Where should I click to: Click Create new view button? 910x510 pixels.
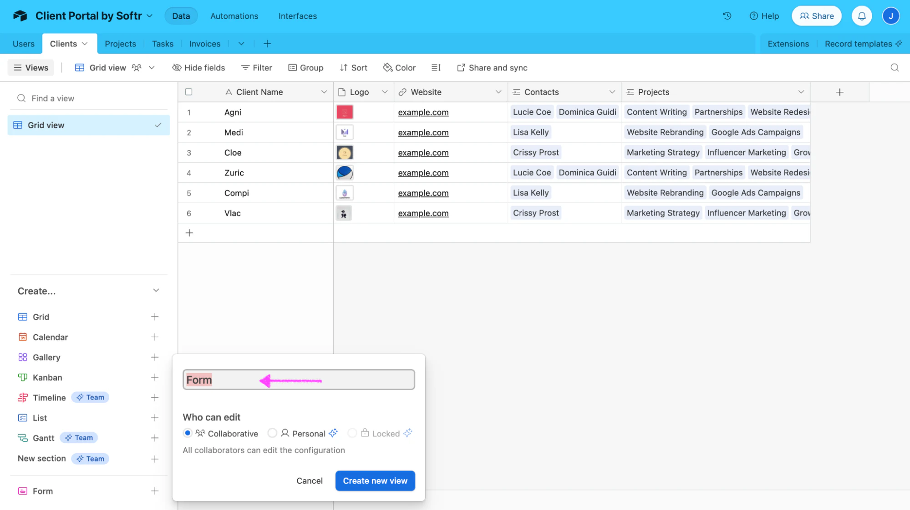pos(375,481)
